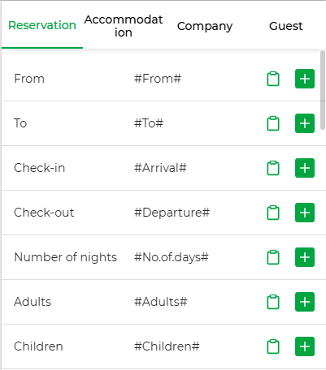Select the Reservation tab
This screenshot has height=370, width=326.
click(42, 25)
